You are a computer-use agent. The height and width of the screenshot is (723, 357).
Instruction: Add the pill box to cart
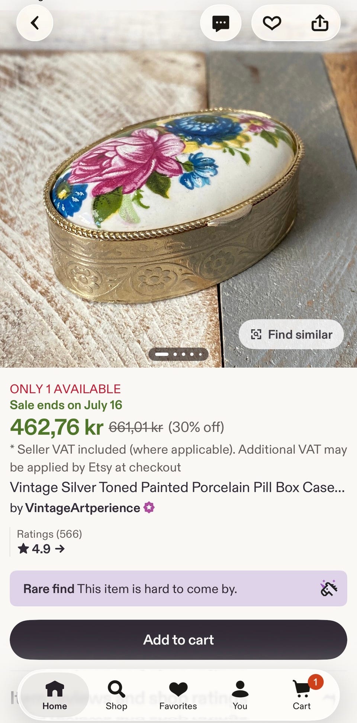pos(178,640)
